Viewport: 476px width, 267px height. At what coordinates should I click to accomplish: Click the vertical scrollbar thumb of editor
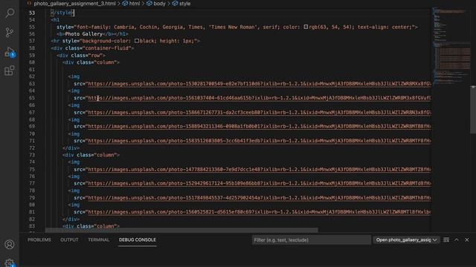(473, 110)
